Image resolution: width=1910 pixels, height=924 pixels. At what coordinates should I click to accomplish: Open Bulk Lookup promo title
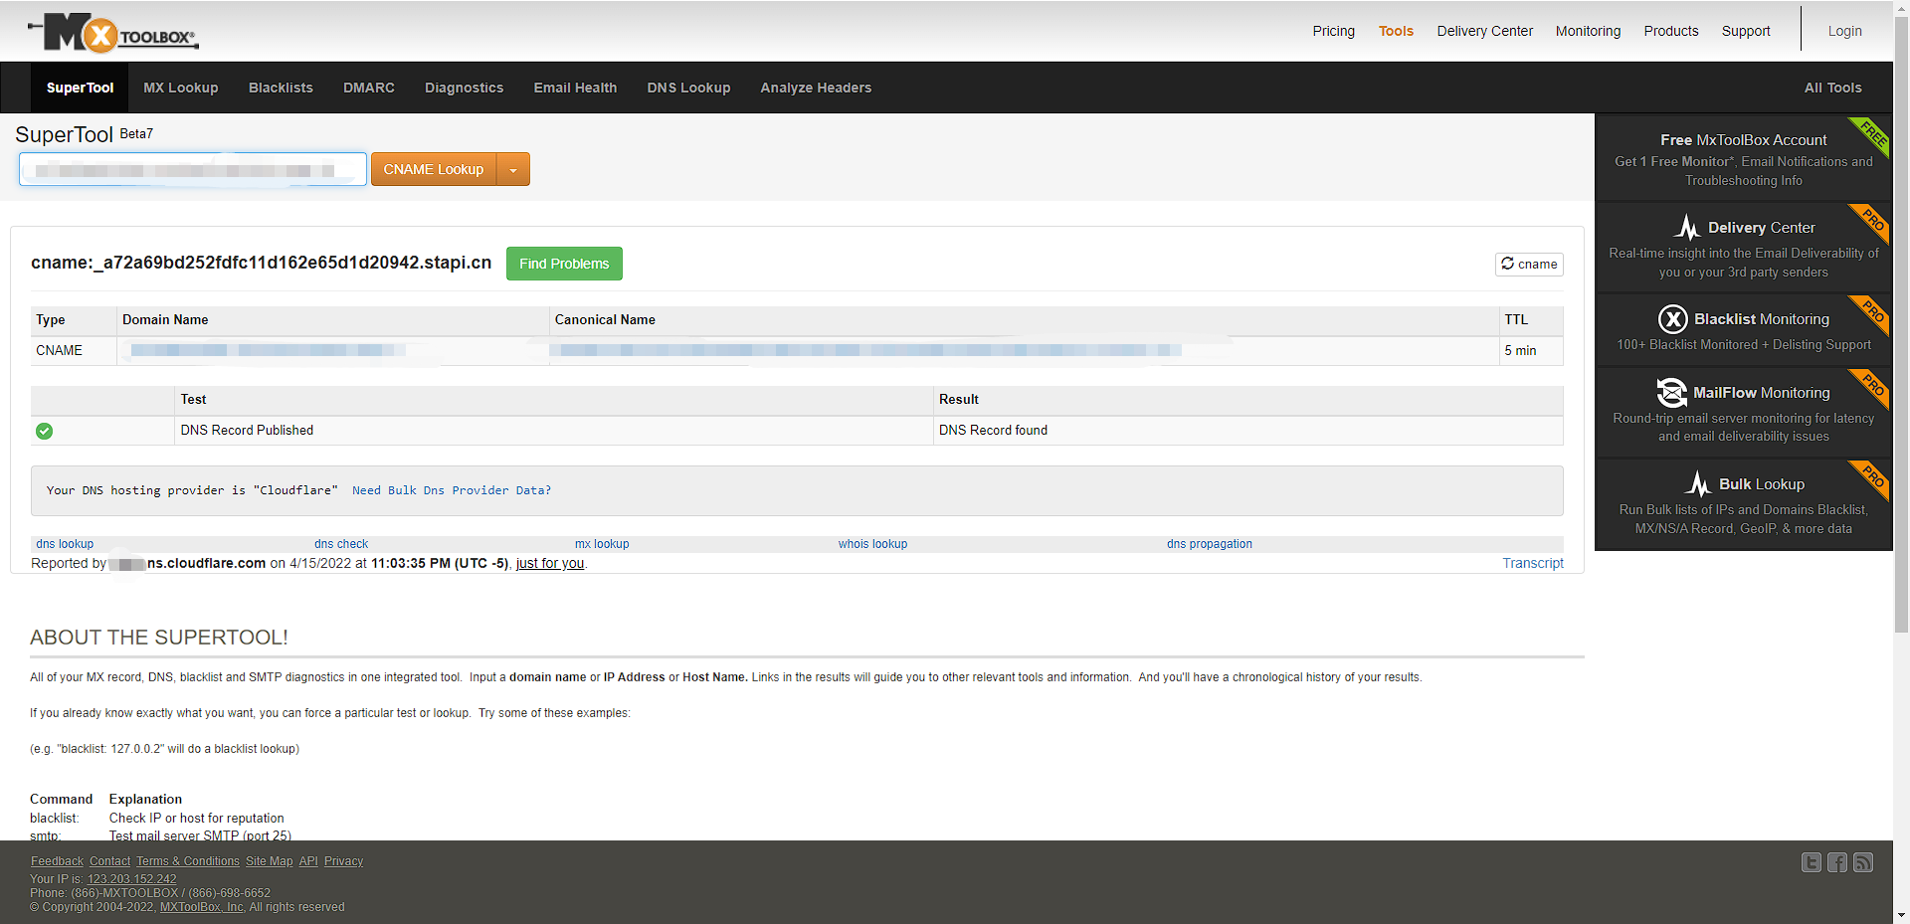pos(1762,484)
